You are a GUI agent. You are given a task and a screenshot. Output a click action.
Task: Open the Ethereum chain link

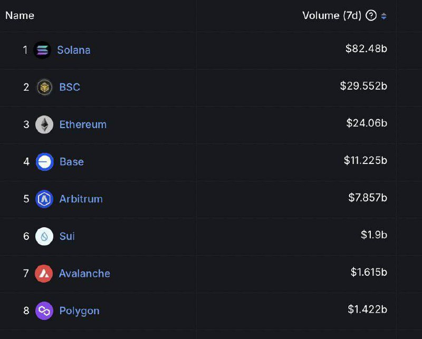(82, 124)
